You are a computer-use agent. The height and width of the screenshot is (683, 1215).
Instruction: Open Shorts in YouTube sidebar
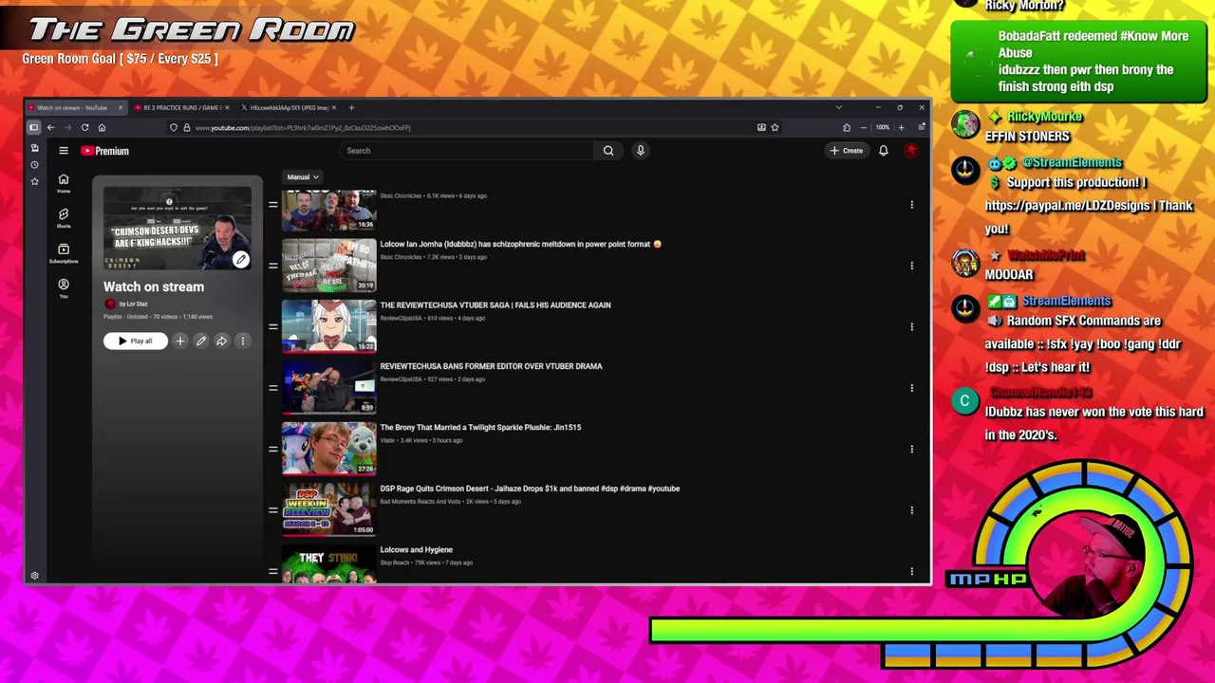[x=64, y=218]
